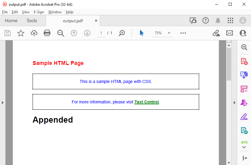251x165 pixels.
Task: Switch to the Home tab
Action: click(x=11, y=21)
